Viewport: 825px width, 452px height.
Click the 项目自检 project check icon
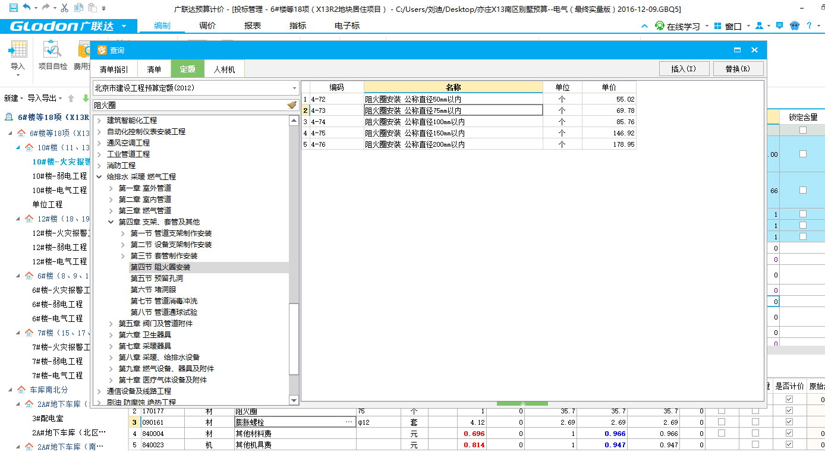click(x=52, y=49)
